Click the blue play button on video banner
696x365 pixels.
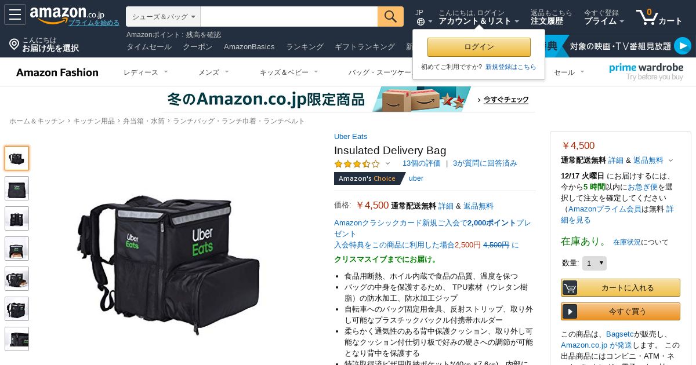[x=683, y=46]
